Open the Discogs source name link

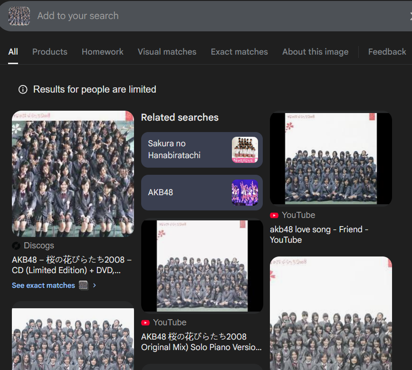click(39, 246)
